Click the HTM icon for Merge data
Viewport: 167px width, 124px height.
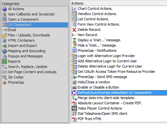tap(74, 98)
